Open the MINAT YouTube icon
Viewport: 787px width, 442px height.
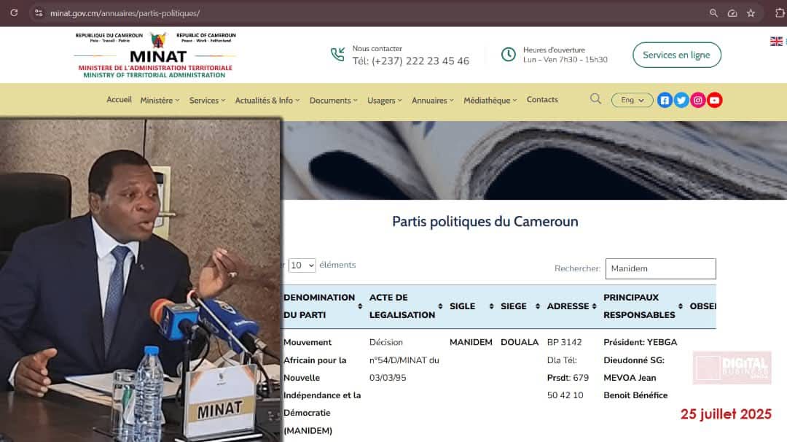point(714,101)
